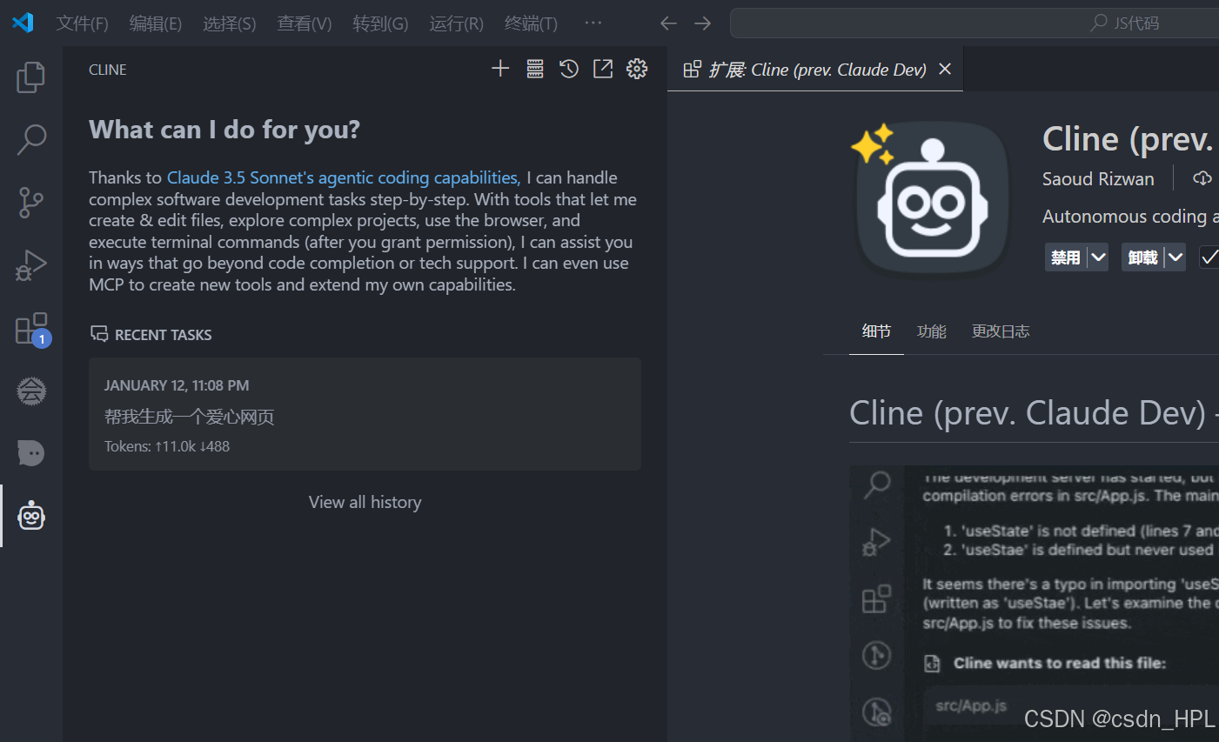Click the 'Tokens: ↑11.0k ↓488' text

tap(167, 446)
